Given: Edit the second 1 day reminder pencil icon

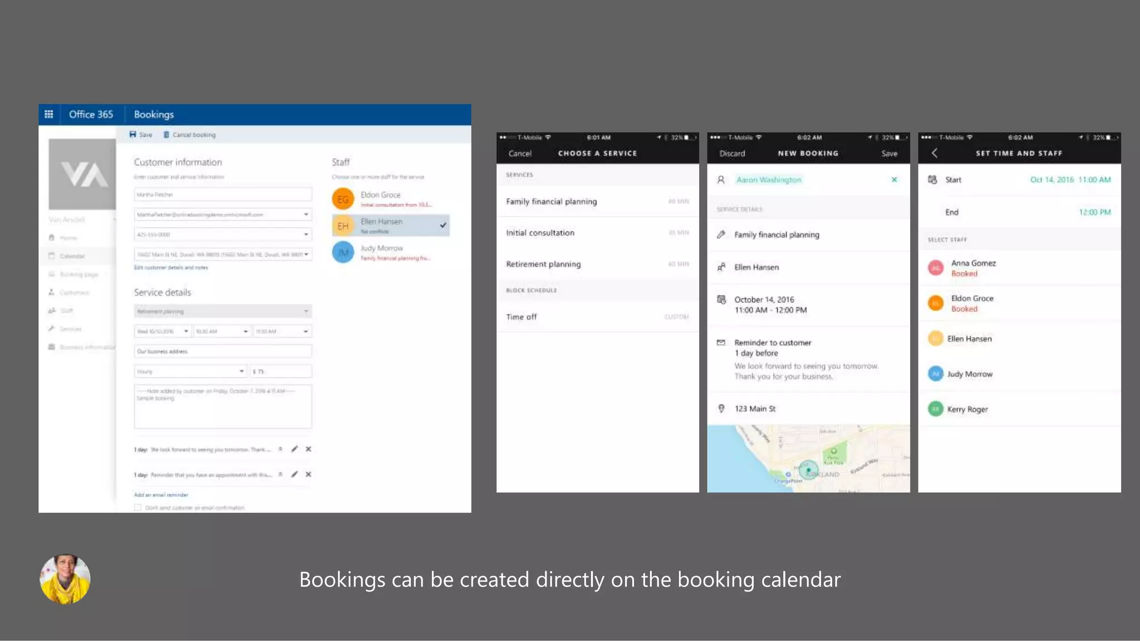Looking at the screenshot, I should (x=294, y=475).
